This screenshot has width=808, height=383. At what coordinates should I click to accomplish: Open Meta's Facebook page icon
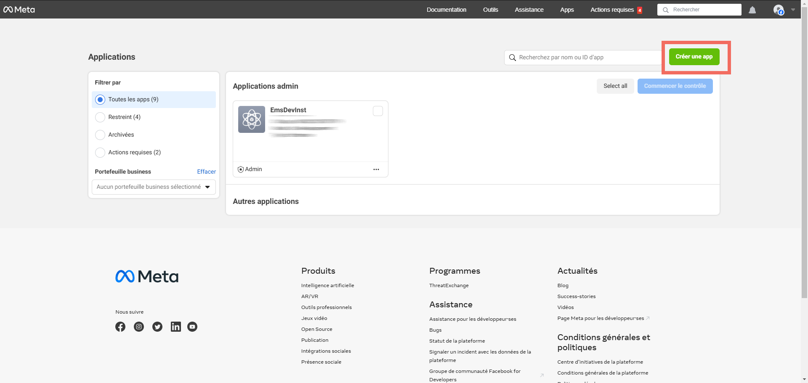click(120, 327)
